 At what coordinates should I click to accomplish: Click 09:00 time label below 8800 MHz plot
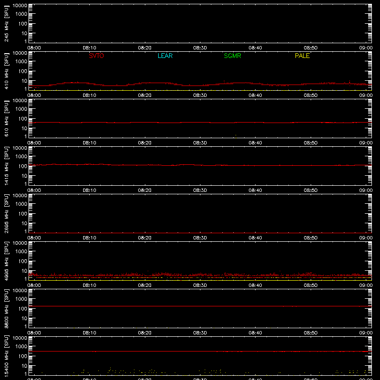coord(366,333)
